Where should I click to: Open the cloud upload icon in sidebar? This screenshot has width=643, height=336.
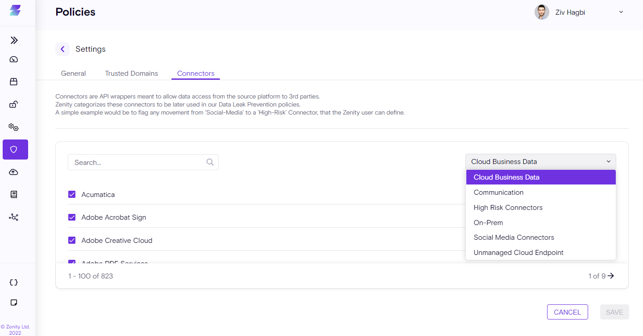point(14,172)
